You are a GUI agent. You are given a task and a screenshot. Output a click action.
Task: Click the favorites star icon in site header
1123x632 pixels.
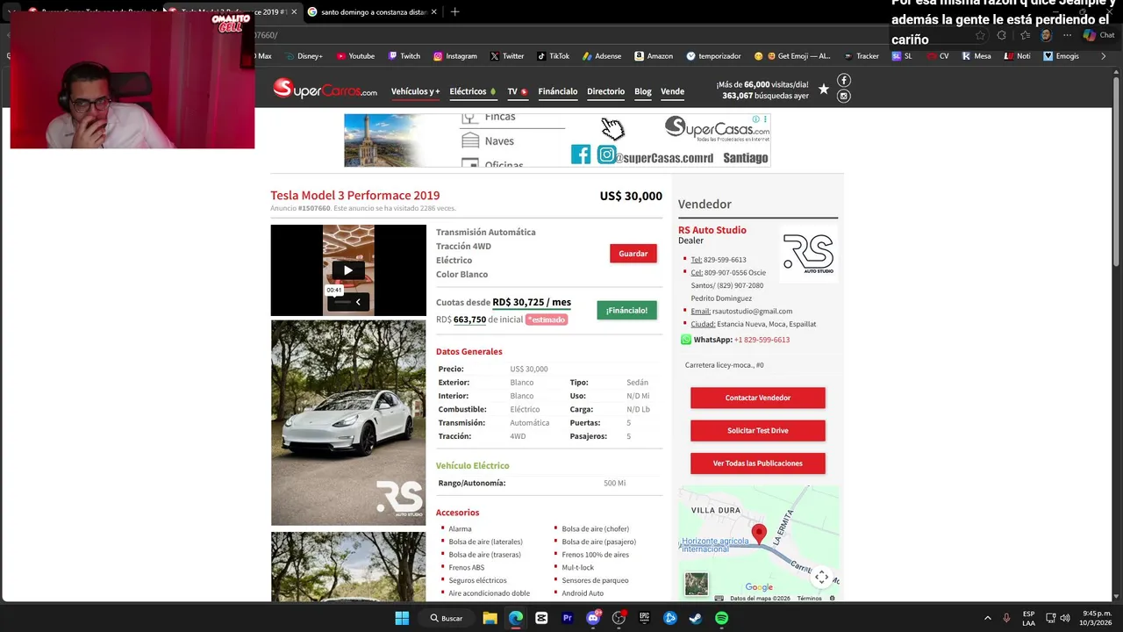(823, 89)
